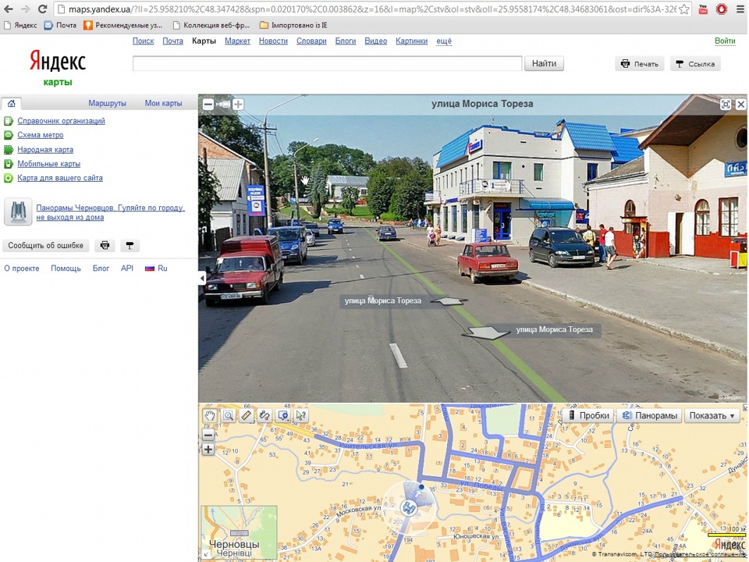This screenshot has height=562, width=749.
Task: Switch to the Мои карты tab
Action: click(x=163, y=103)
